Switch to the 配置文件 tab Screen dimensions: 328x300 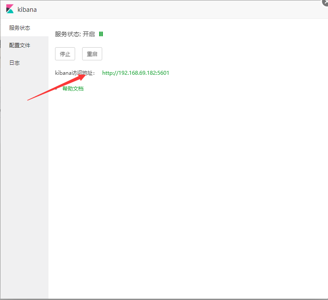(x=24, y=45)
